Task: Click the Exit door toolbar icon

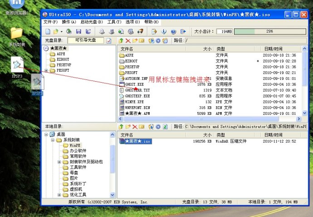Action: point(183,32)
